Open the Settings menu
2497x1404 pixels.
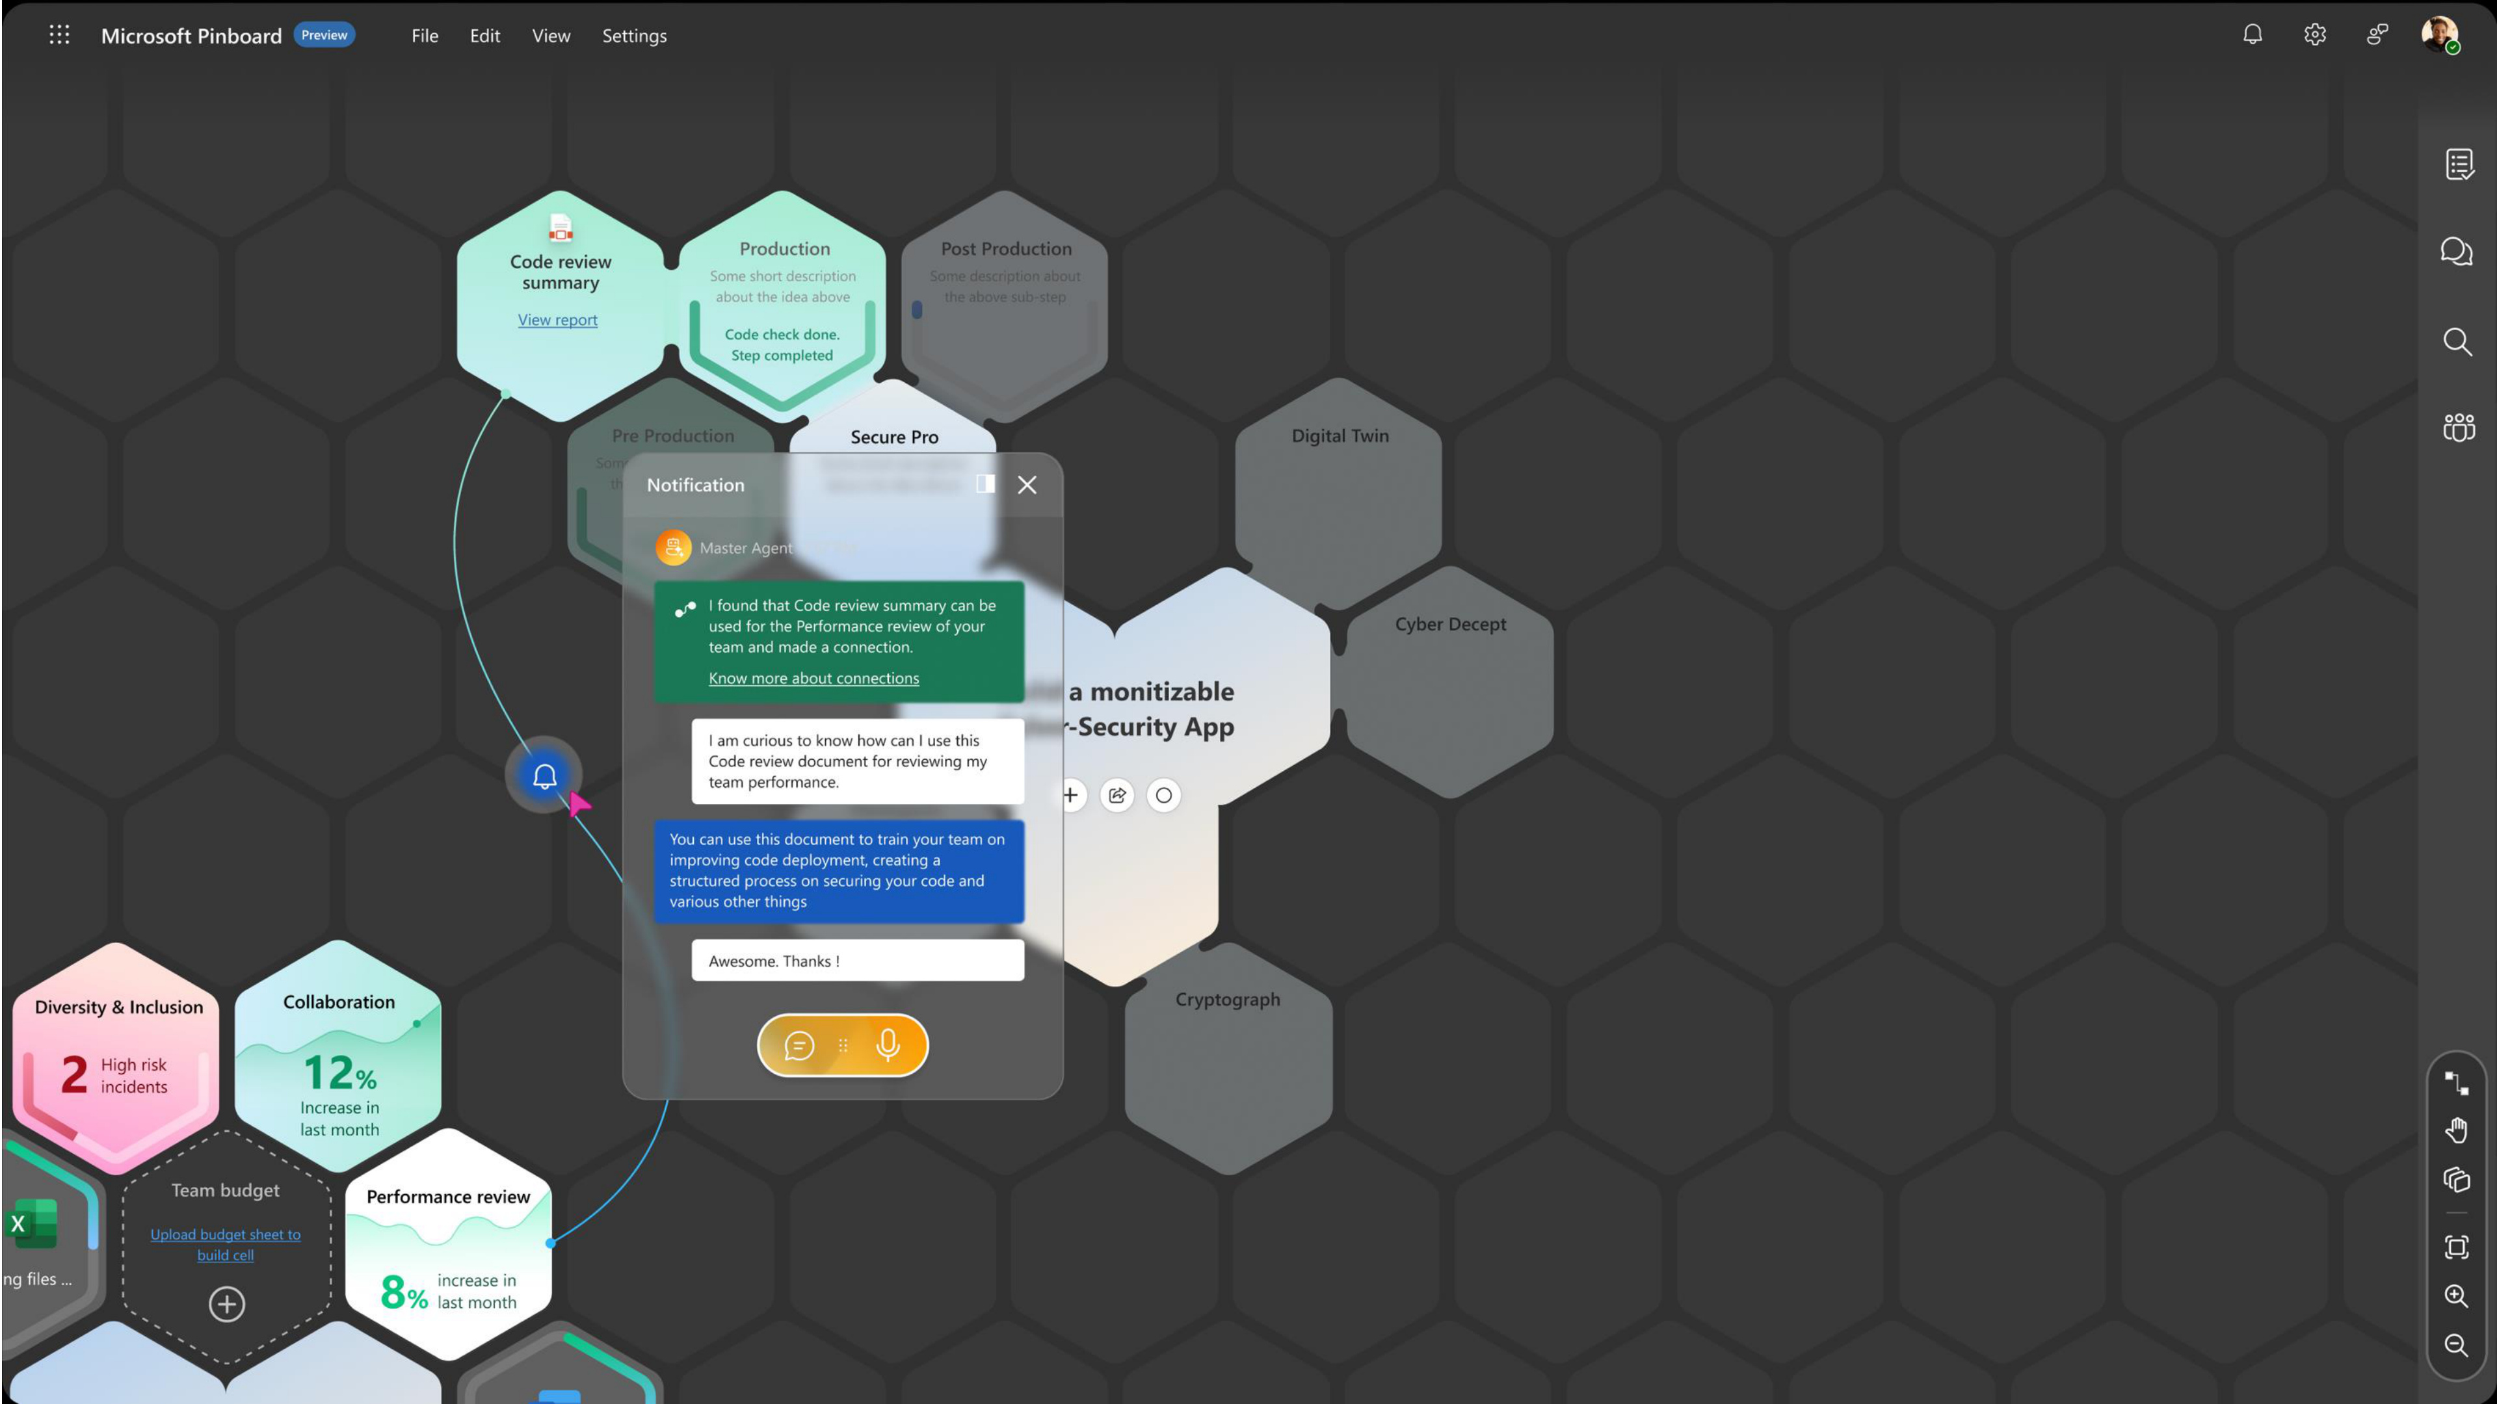coord(634,36)
